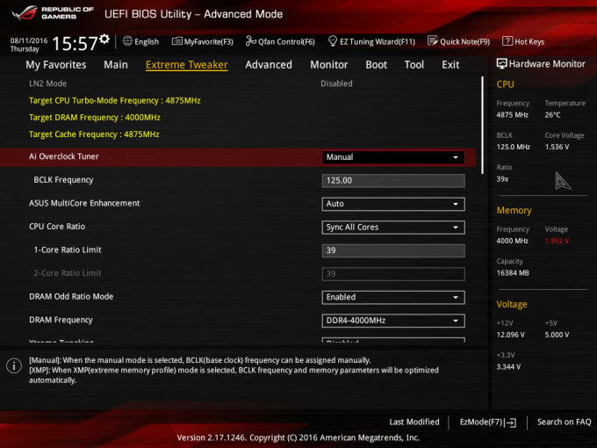Select 1-Core Ratio Limit row label
This screenshot has width=597, height=448.
[68, 249]
